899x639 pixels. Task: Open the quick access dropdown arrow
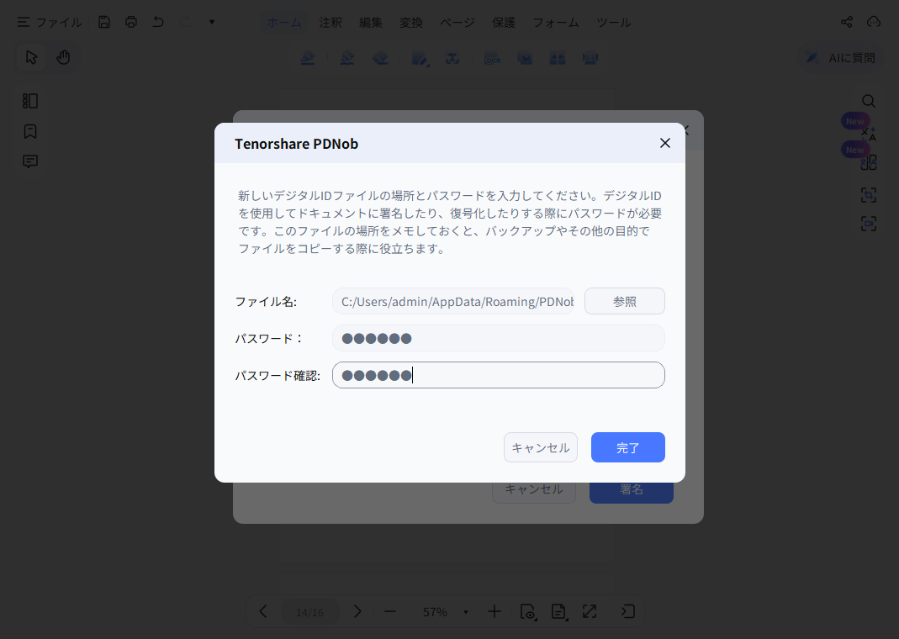[212, 22]
